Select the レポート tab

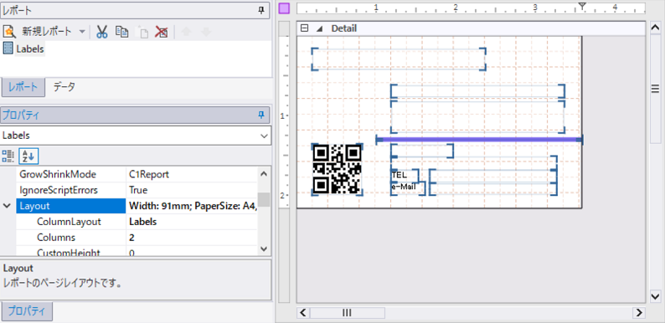point(23,87)
